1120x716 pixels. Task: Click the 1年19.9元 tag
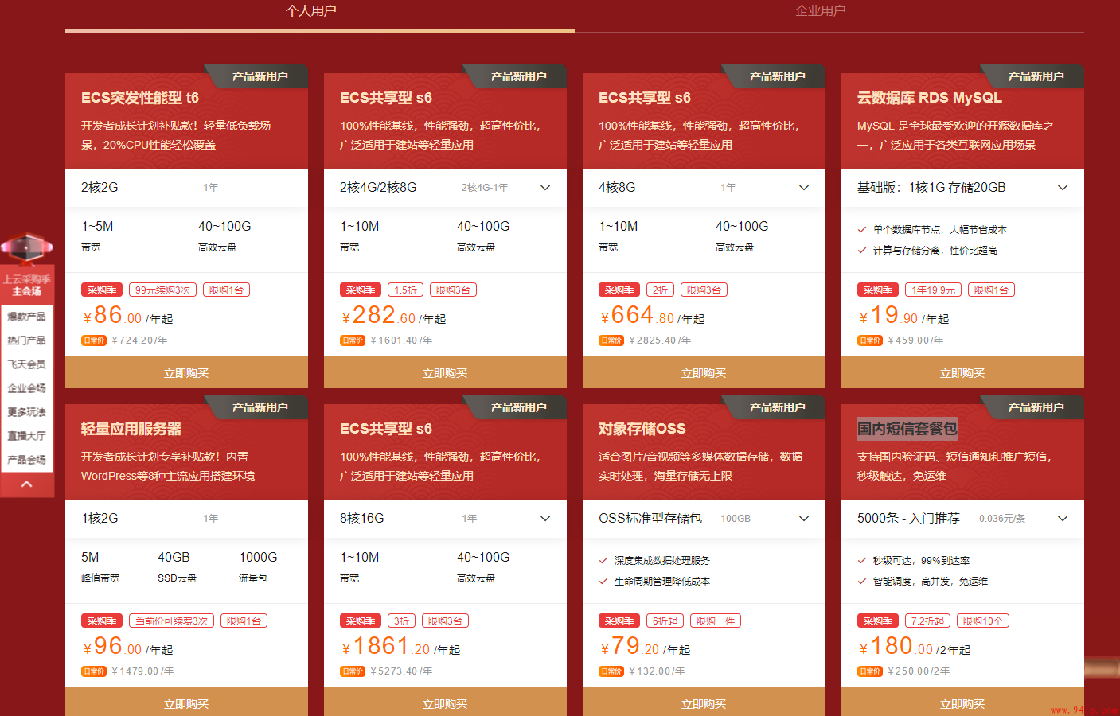934,290
